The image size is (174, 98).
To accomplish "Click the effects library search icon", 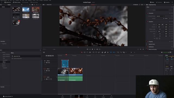I will [41, 50].
